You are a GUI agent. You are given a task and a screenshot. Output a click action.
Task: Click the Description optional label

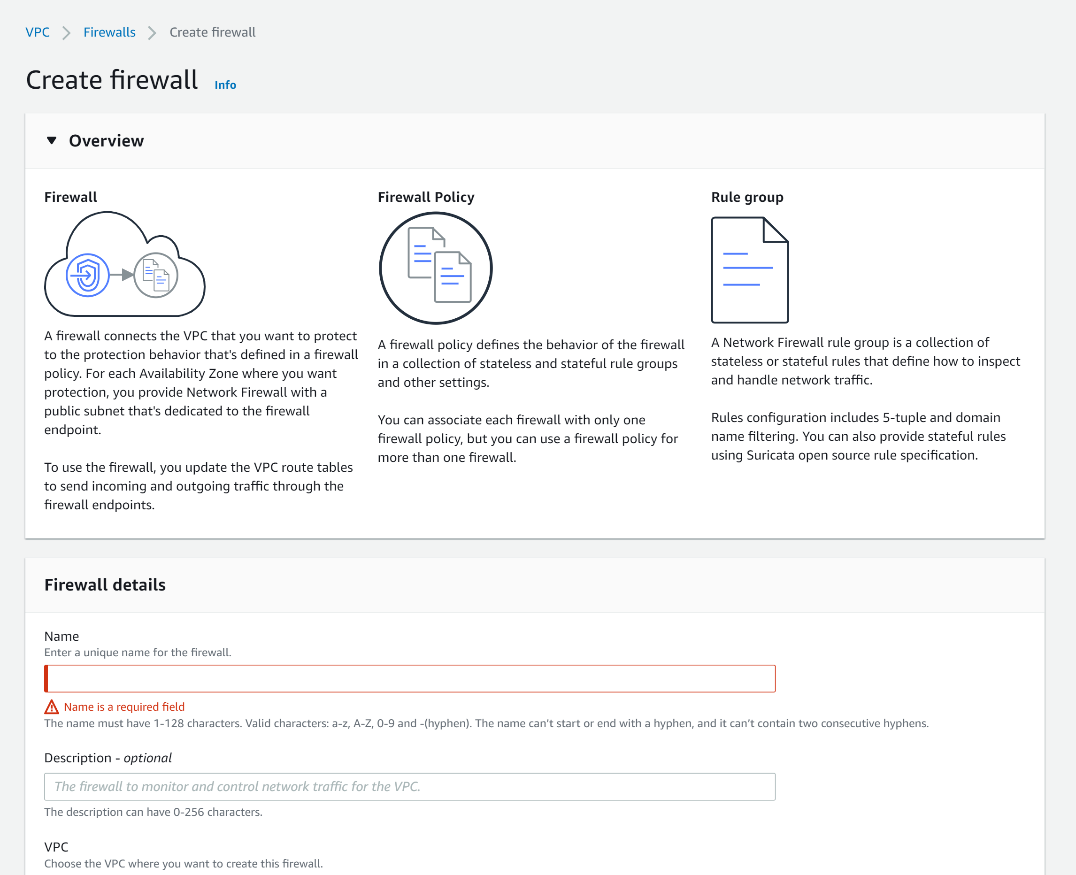click(108, 758)
